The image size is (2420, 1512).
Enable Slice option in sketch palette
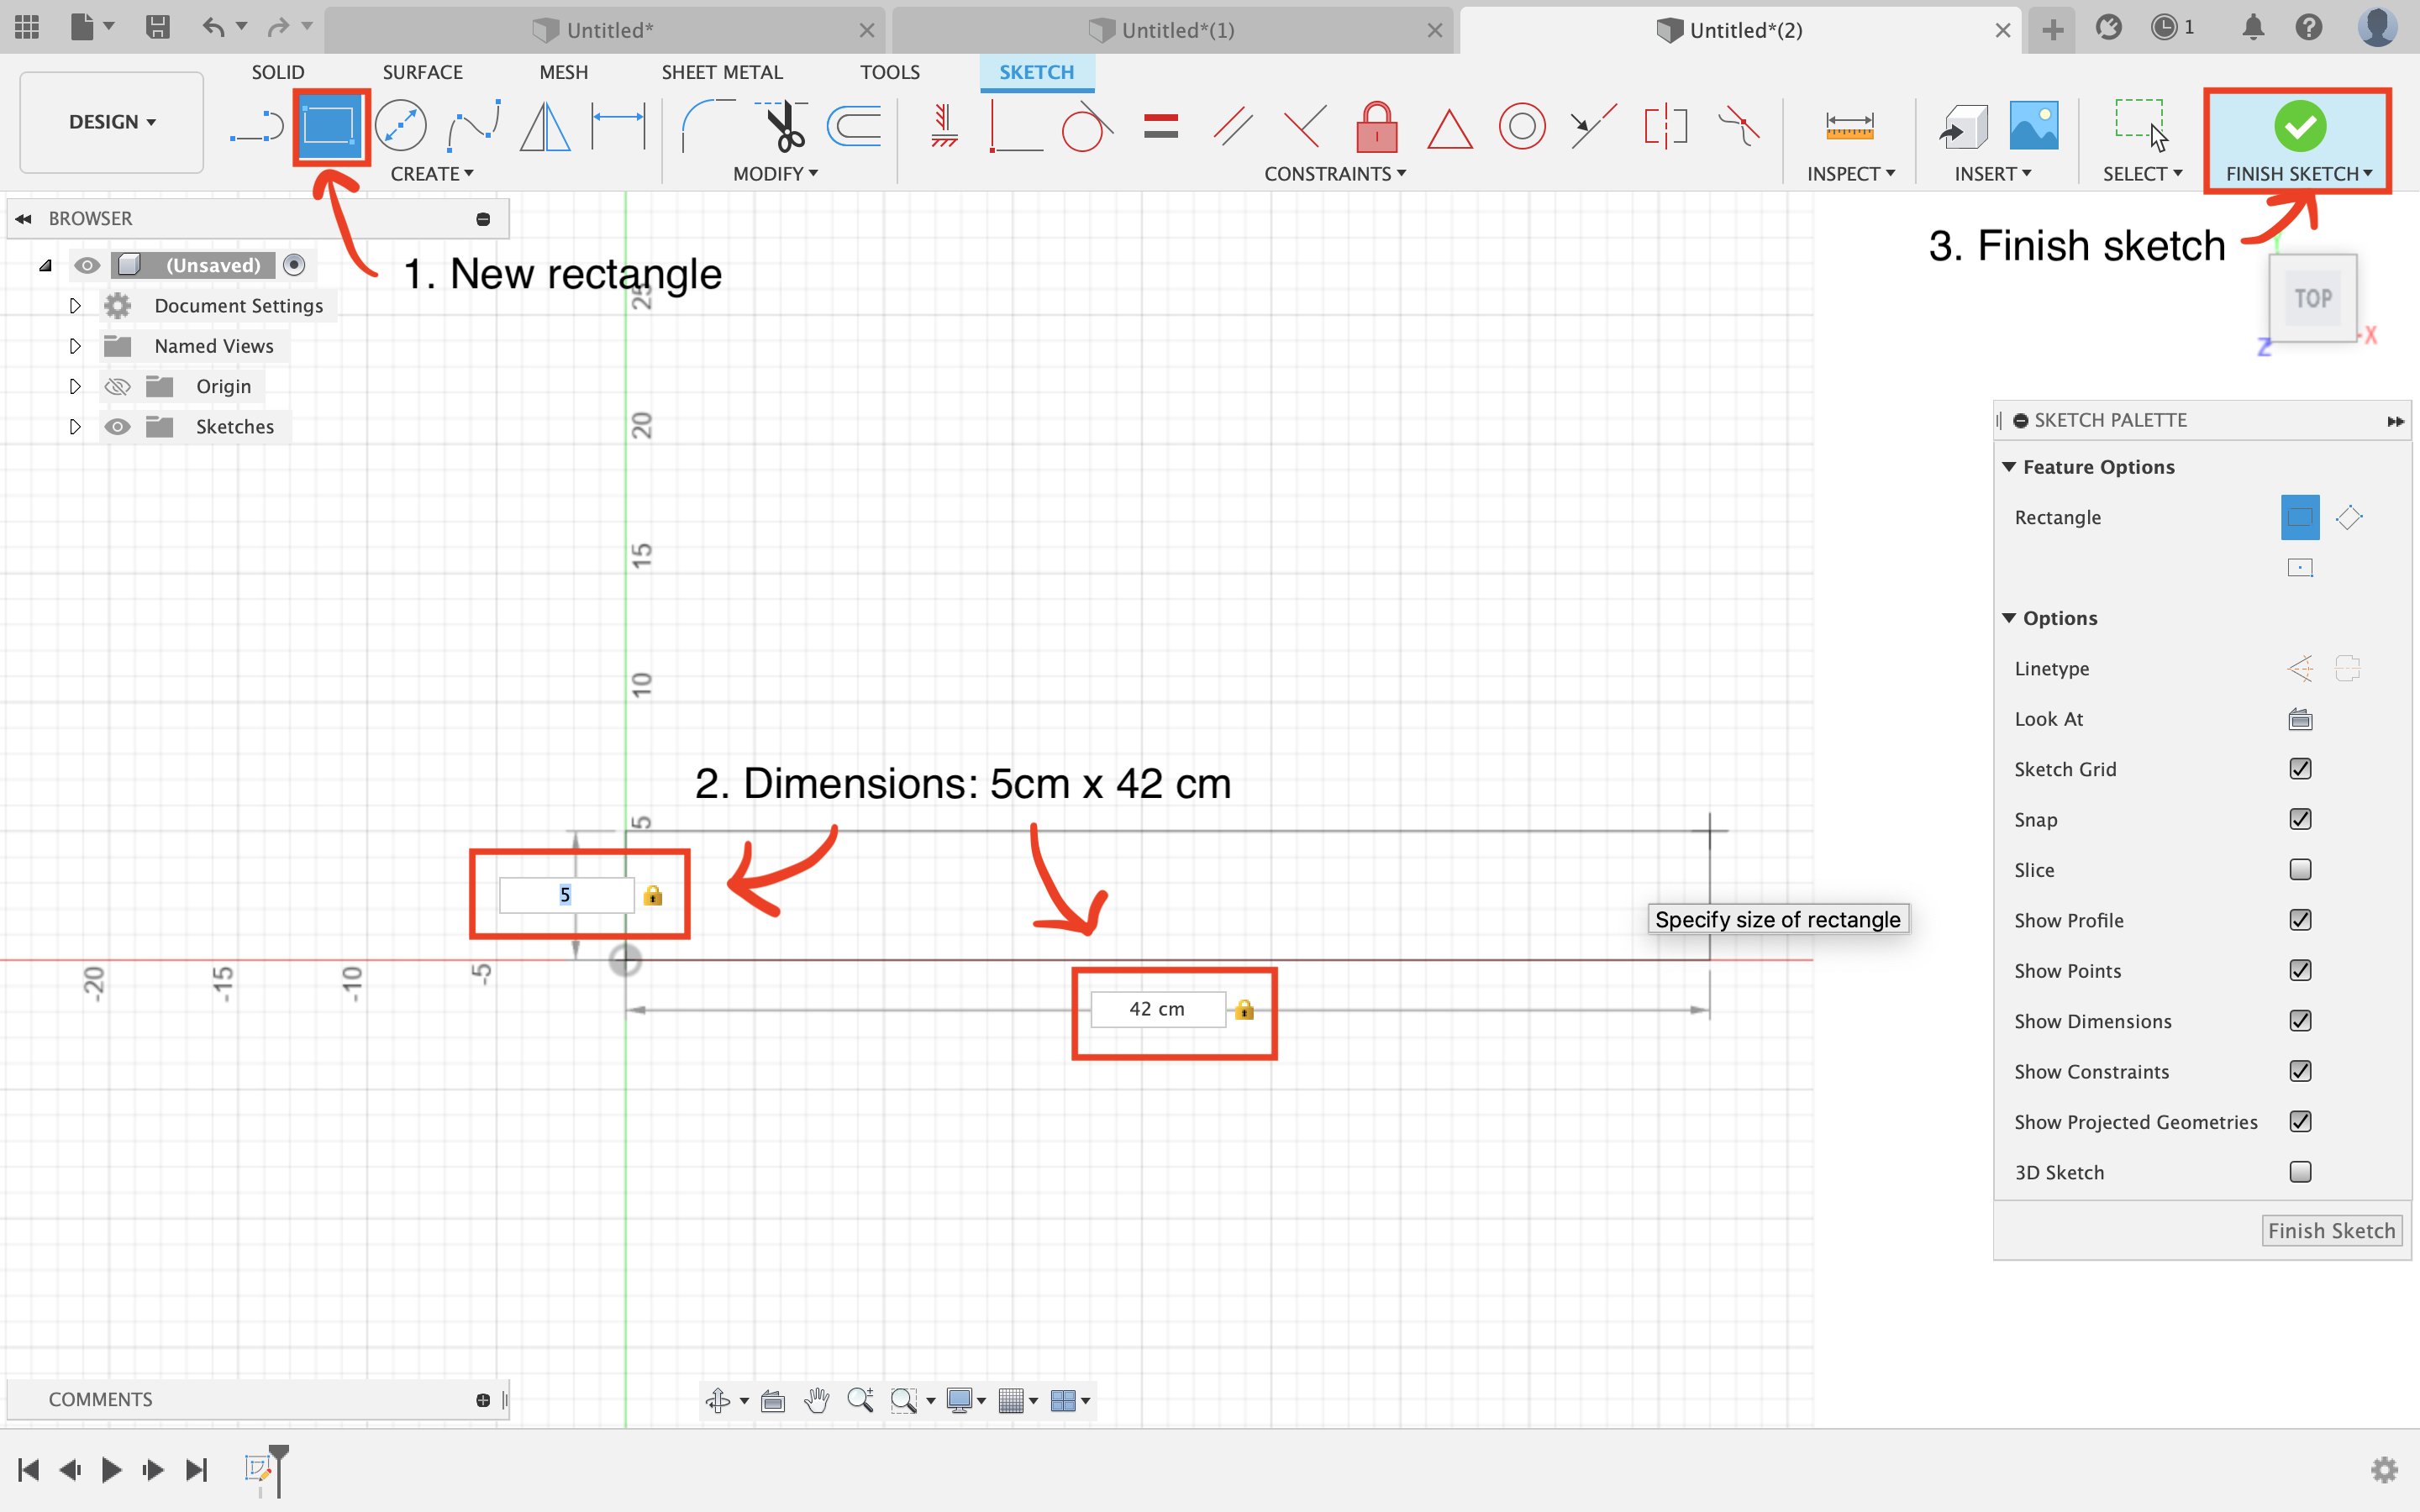tap(2302, 869)
